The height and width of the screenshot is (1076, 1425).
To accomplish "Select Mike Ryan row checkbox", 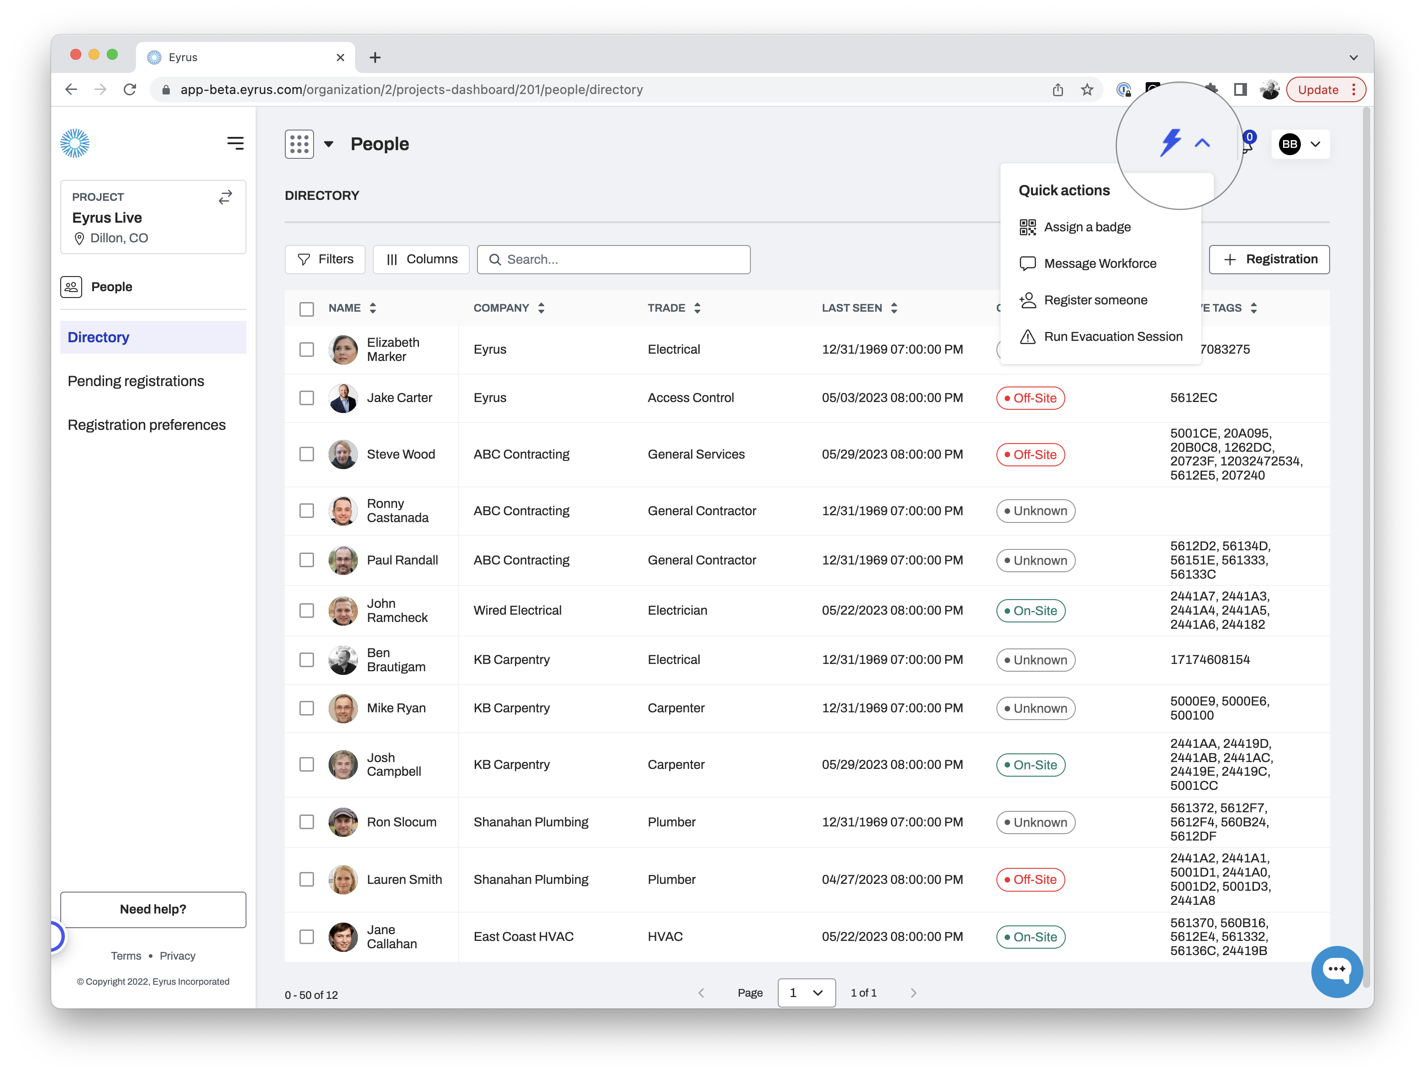I will pos(307,708).
